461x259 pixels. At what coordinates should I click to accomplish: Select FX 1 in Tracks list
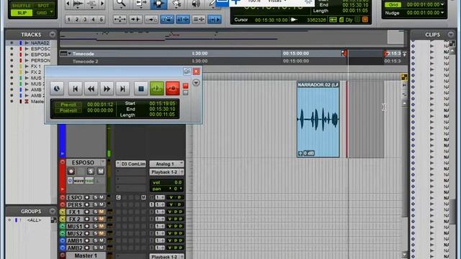click(x=36, y=66)
